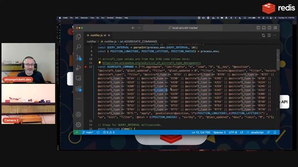Open notifications bell in status bar
Image resolution: width=298 pixels, height=167 pixels.
[x=275, y=132]
